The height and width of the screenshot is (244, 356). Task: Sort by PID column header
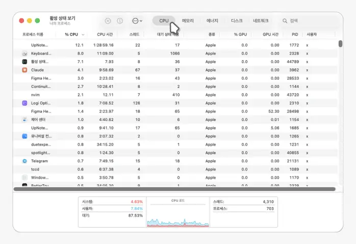295,34
